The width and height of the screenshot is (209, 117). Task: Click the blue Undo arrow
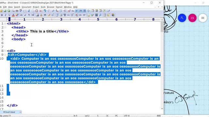click(45, 11)
